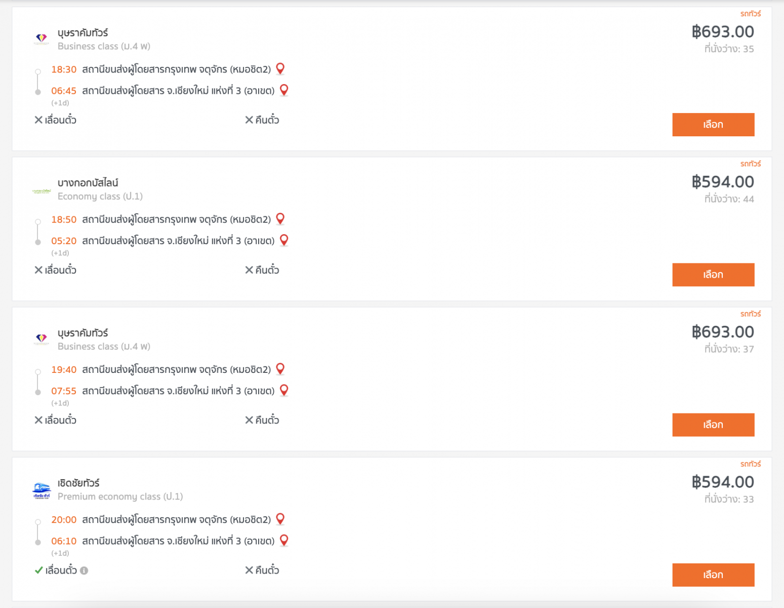784x608 pixels.
Task: Click map pin beside 06:45 Chiang Mai arrival
Action: point(284,90)
